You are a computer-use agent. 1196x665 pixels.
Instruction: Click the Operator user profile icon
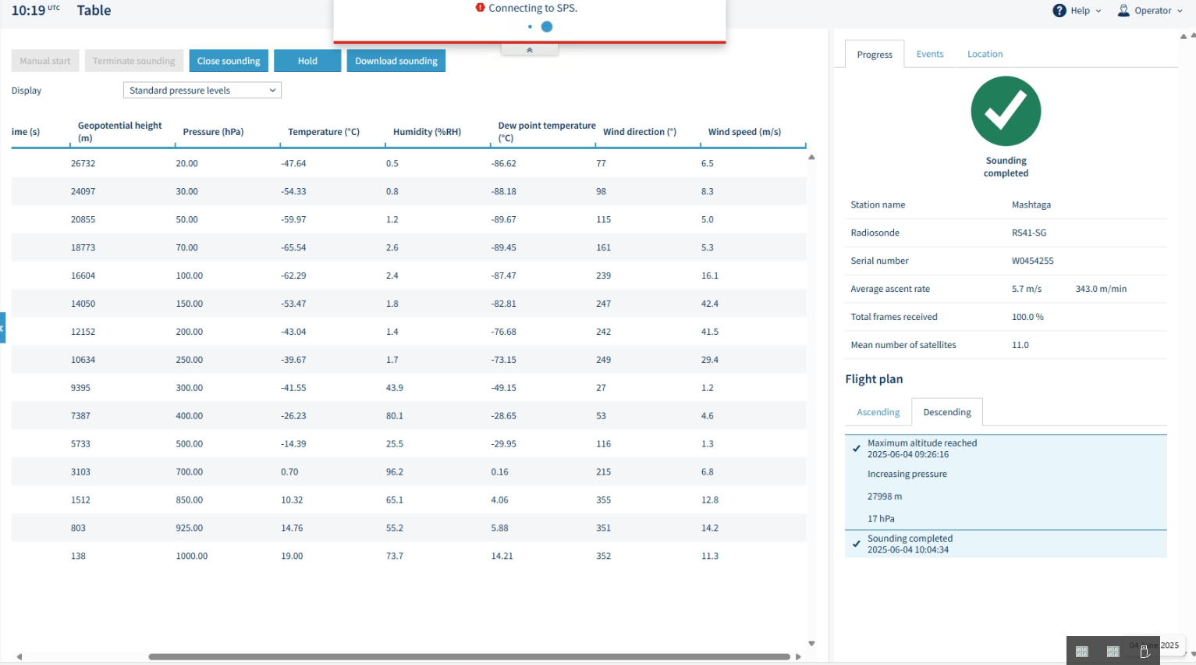1123,10
